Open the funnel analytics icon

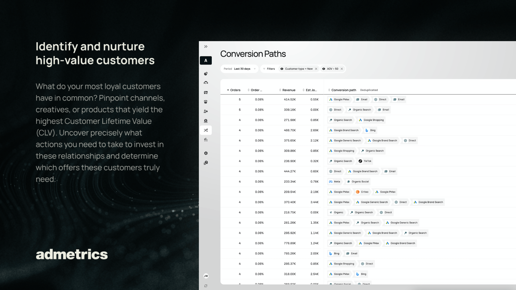pos(206,139)
